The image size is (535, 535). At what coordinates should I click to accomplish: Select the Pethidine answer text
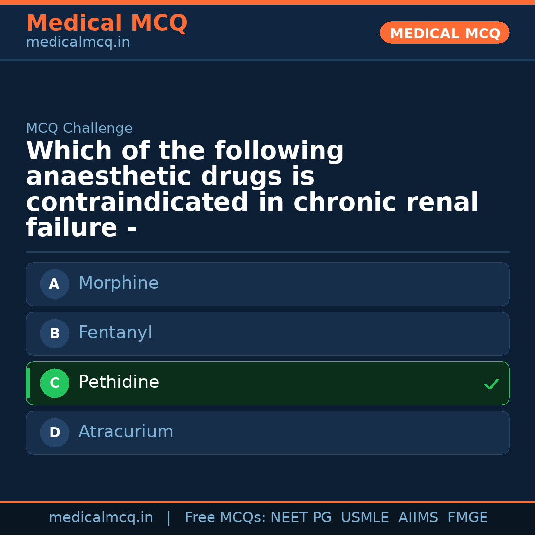(x=118, y=382)
